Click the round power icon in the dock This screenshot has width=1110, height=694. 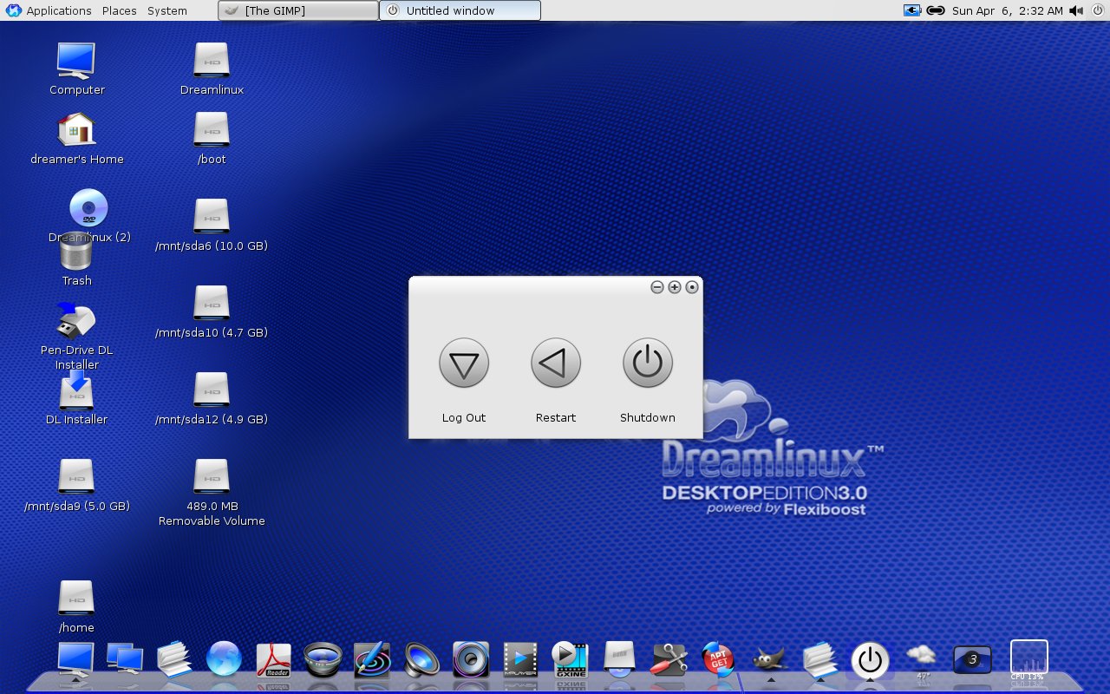point(870,660)
